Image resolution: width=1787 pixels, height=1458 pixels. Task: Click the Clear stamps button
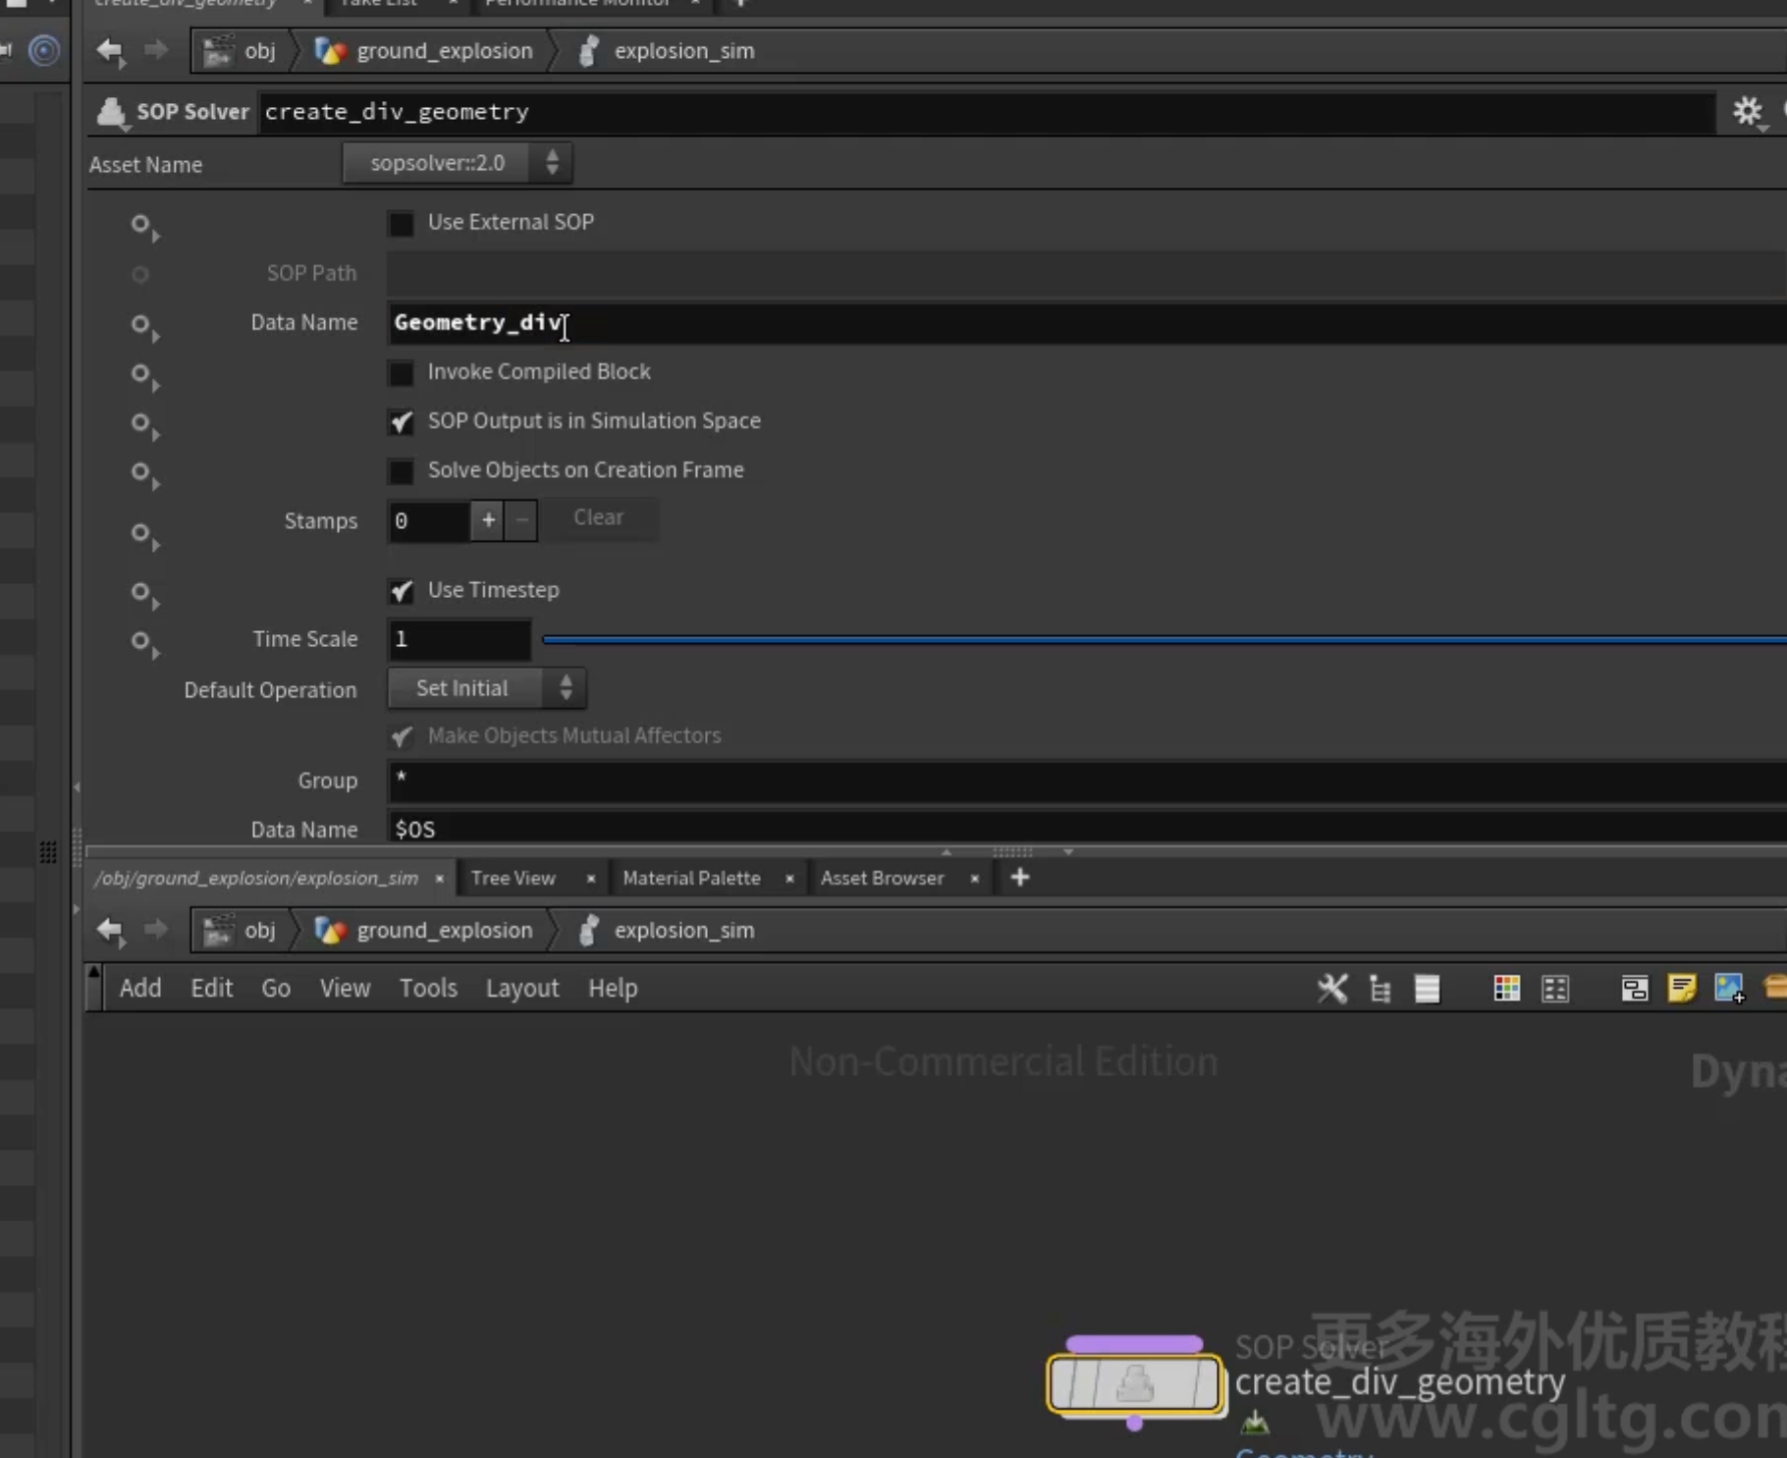pos(598,517)
